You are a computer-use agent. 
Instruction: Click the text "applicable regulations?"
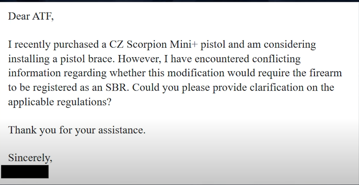(x=59, y=102)
